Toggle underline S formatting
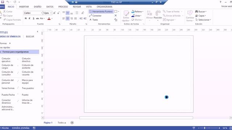 pyautogui.click(x=34, y=18)
